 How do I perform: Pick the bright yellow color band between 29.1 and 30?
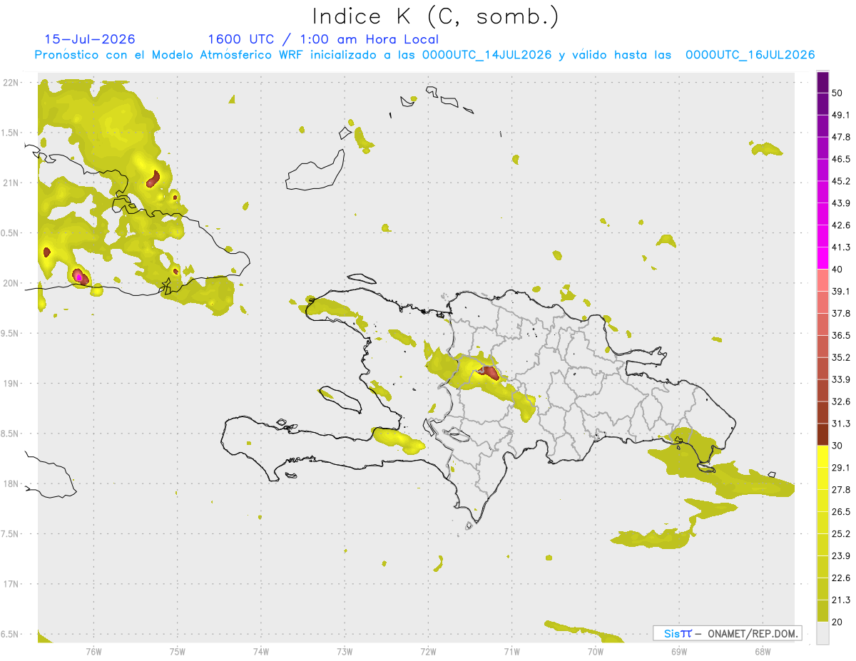click(x=822, y=456)
